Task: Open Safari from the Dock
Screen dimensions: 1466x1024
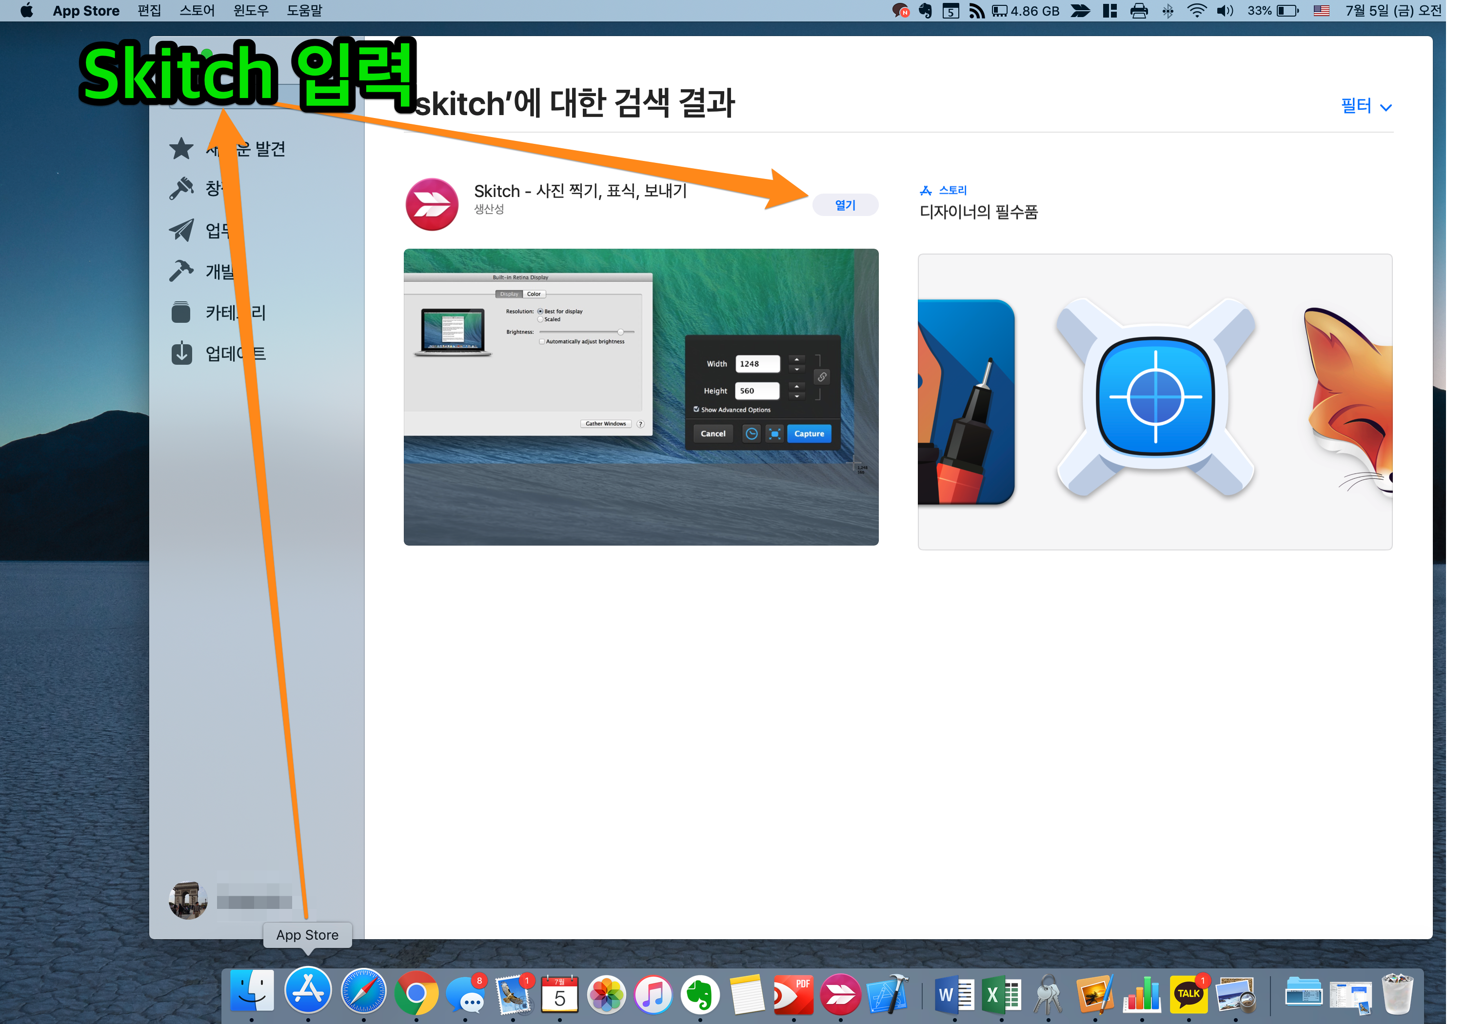Action: tap(363, 992)
